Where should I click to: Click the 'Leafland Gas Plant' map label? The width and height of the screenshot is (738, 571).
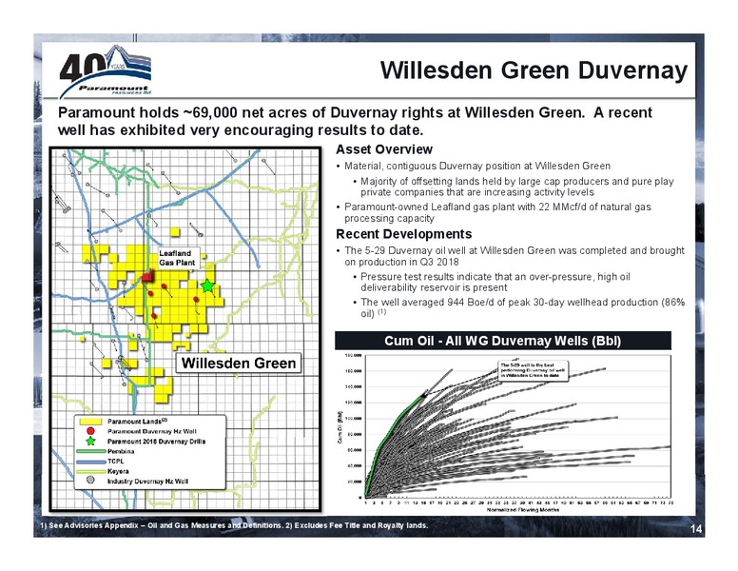click(x=177, y=258)
